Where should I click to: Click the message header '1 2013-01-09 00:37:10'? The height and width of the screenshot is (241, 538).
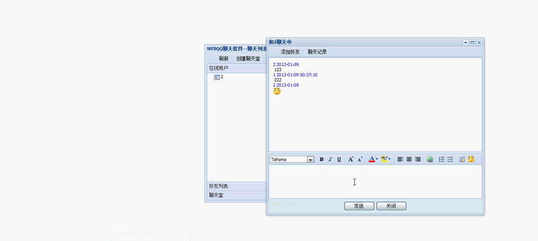click(x=295, y=75)
